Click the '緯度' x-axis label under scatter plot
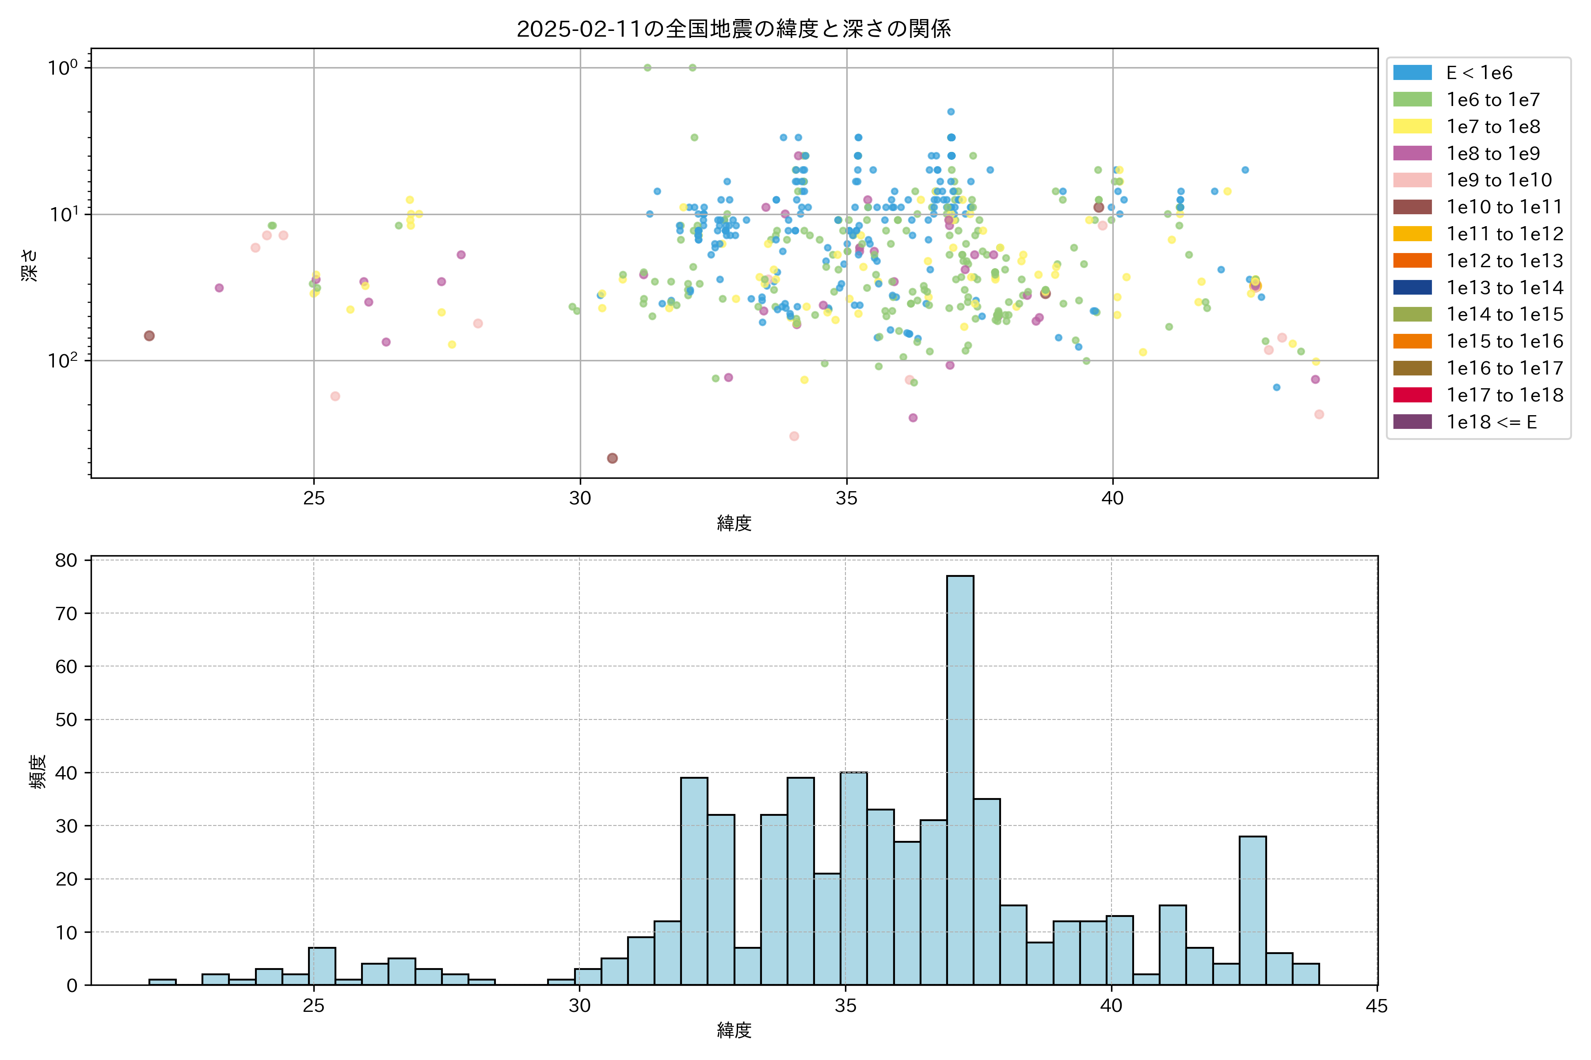1591x1060 pixels. [734, 522]
